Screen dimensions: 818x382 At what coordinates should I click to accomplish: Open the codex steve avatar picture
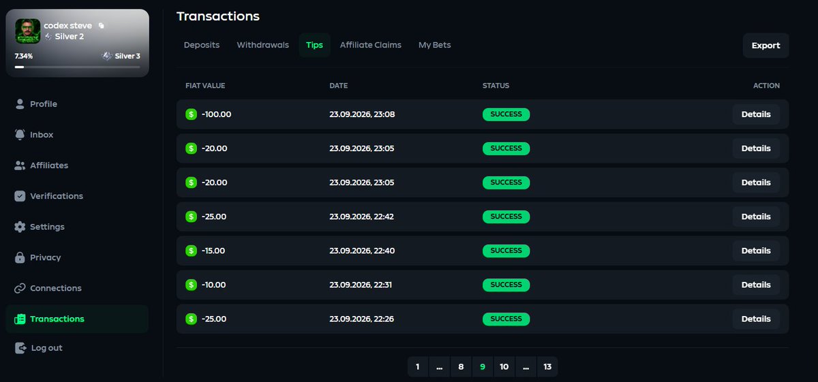pyautogui.click(x=28, y=31)
